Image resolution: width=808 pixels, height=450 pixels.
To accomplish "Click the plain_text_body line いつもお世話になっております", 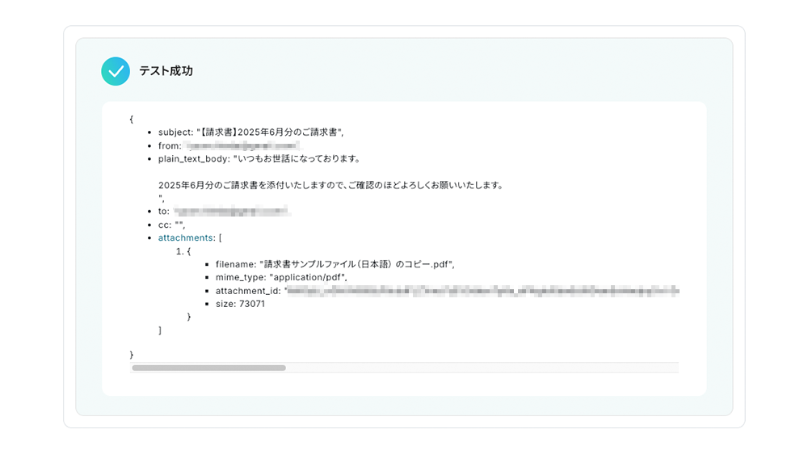I will pyautogui.click(x=259, y=159).
